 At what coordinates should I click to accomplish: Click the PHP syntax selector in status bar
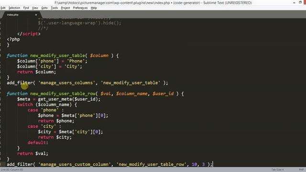tap(301, 170)
